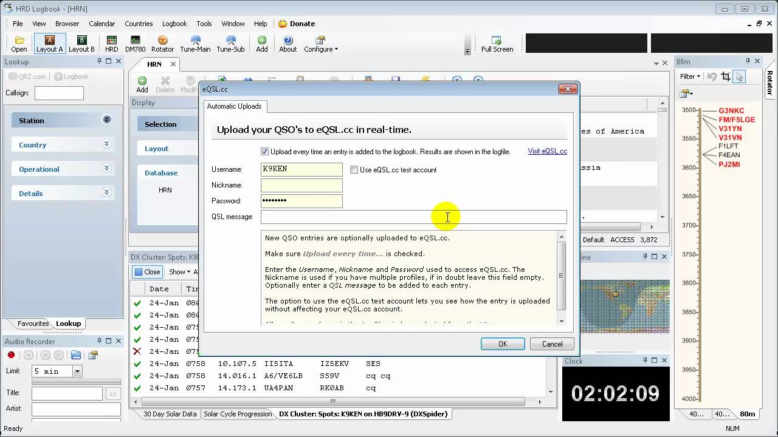Select G3NKC spot on the 80m band
This screenshot has height=437, width=778.
pyautogui.click(x=731, y=111)
